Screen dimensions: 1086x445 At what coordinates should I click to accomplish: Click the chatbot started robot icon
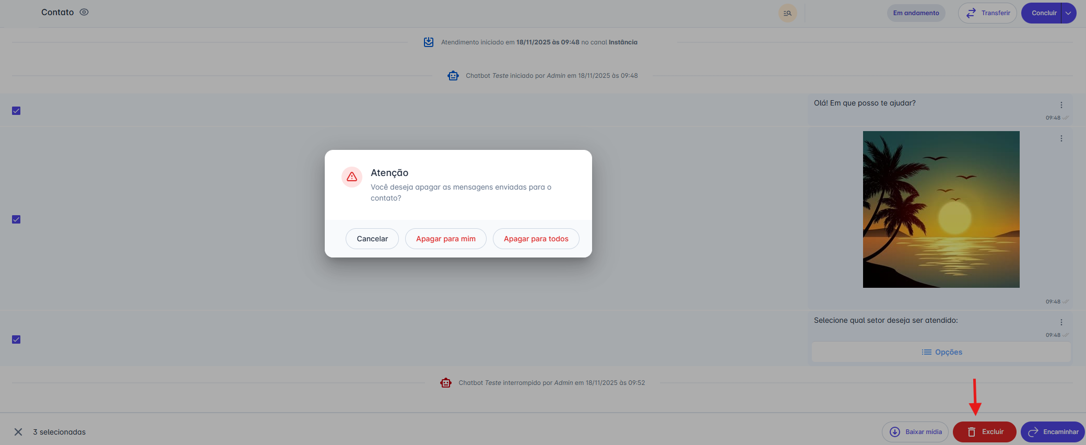point(453,76)
